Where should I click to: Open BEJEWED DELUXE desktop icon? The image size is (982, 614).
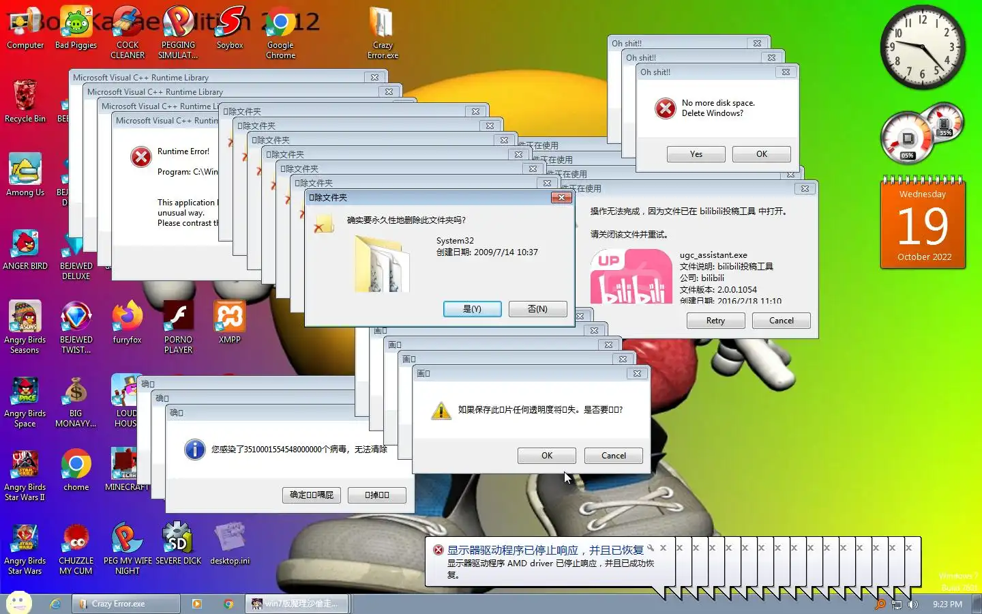tap(76, 257)
